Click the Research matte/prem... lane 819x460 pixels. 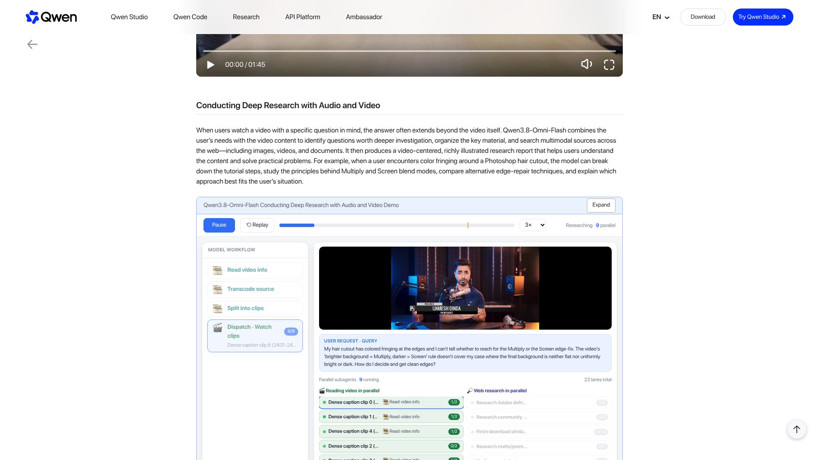[x=539, y=447]
